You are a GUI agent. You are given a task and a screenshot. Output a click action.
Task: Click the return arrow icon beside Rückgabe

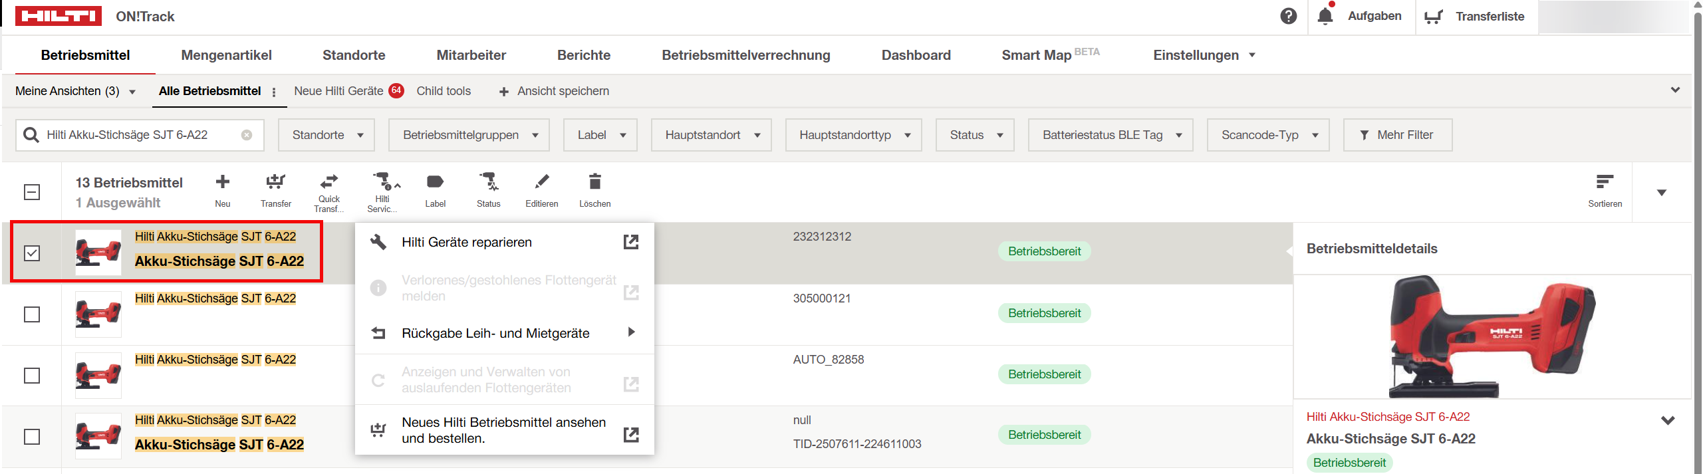click(378, 333)
